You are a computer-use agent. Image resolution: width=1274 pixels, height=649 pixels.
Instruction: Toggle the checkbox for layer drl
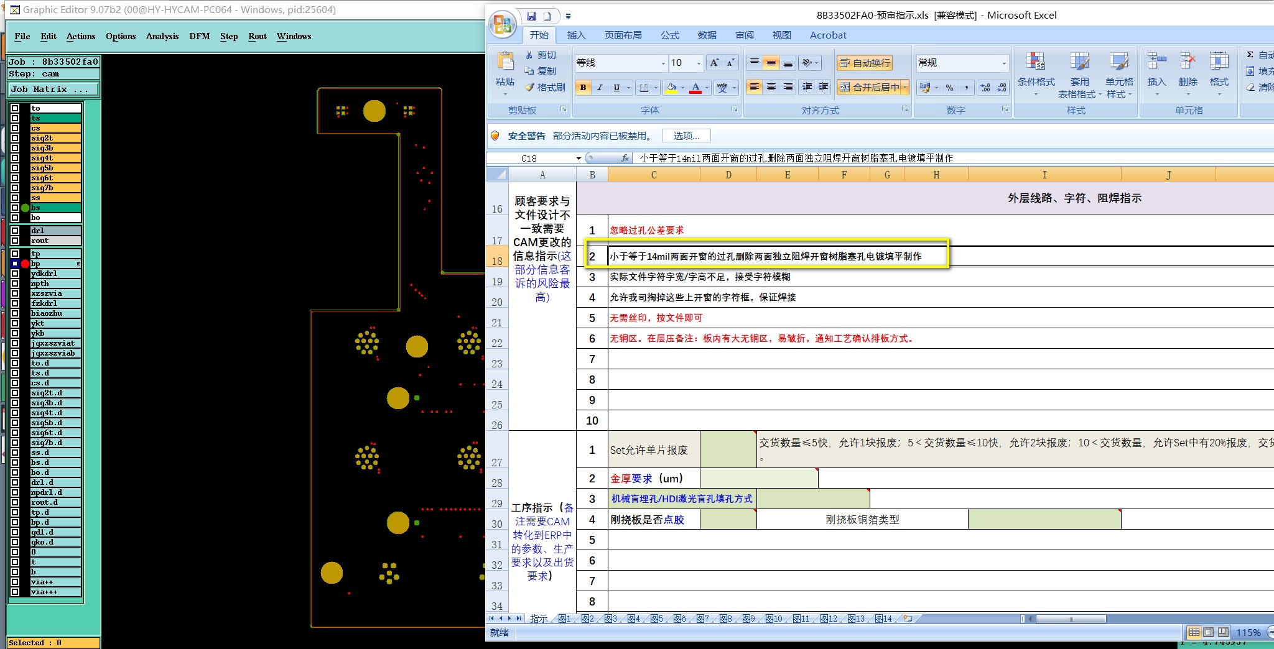click(x=15, y=231)
